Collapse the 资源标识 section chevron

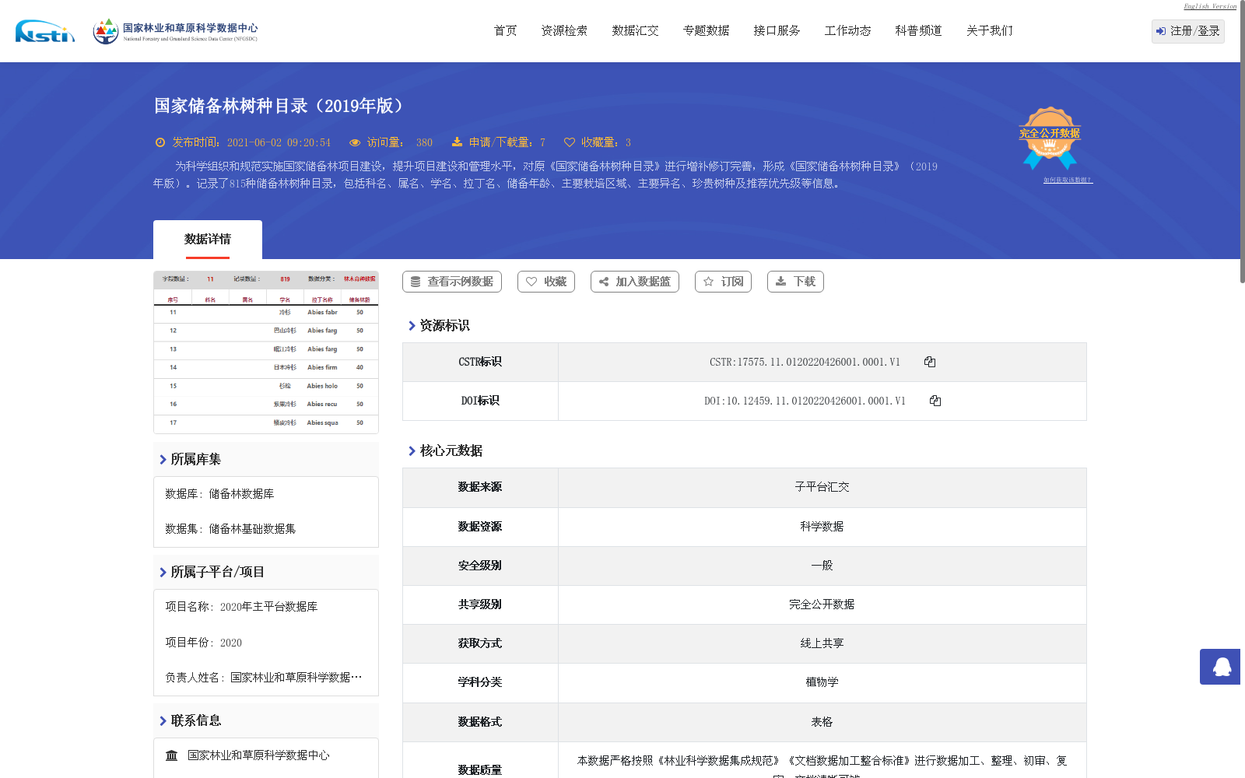coord(412,326)
